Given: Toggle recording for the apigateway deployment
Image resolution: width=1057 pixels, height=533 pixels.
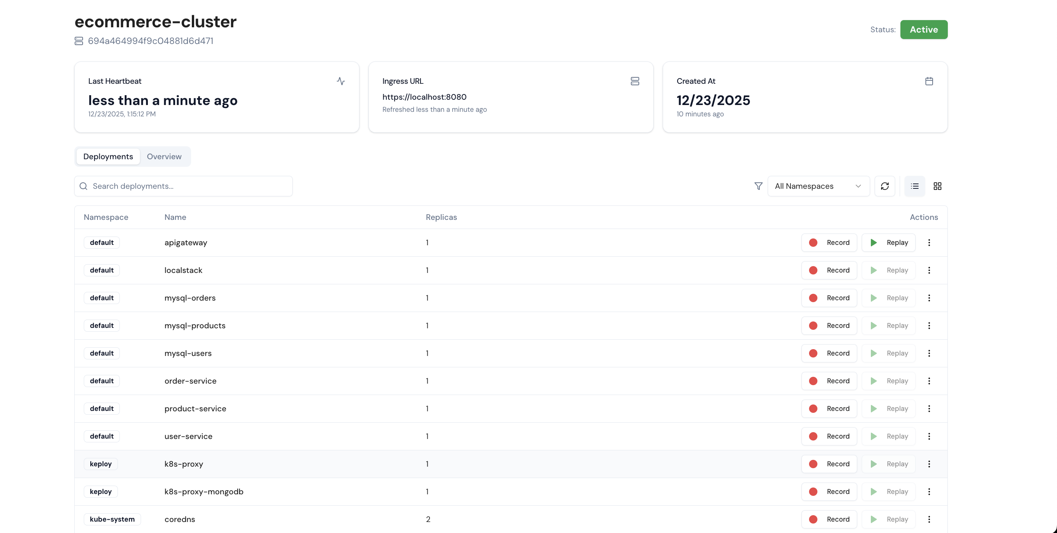Looking at the screenshot, I should click(x=829, y=243).
